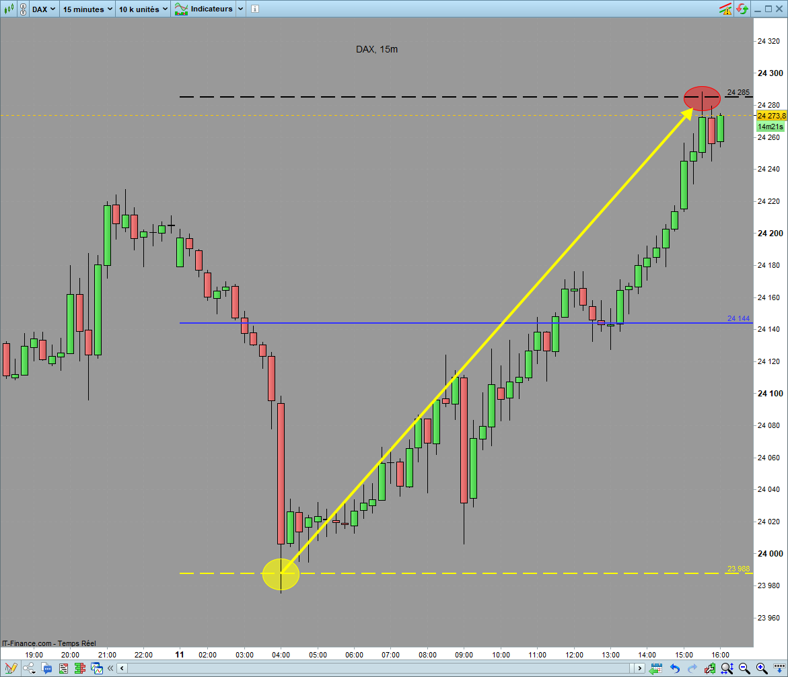
Task: Click the greyed redo arrow icon
Action: click(x=692, y=668)
